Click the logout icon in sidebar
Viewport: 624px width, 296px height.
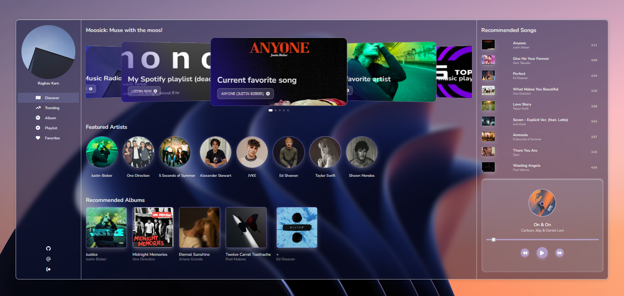48,270
